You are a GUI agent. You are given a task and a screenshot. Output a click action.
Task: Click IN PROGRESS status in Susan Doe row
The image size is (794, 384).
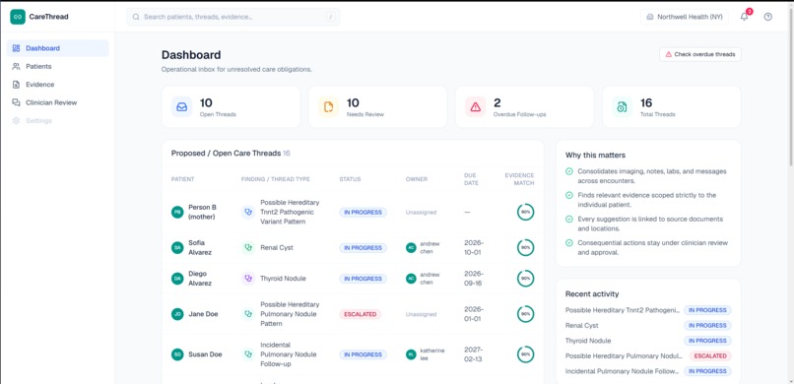[x=364, y=354]
